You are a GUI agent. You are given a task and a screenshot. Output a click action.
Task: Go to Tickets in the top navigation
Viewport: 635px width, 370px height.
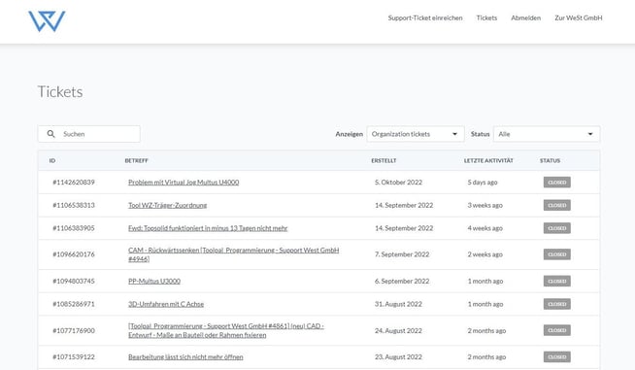(486, 17)
